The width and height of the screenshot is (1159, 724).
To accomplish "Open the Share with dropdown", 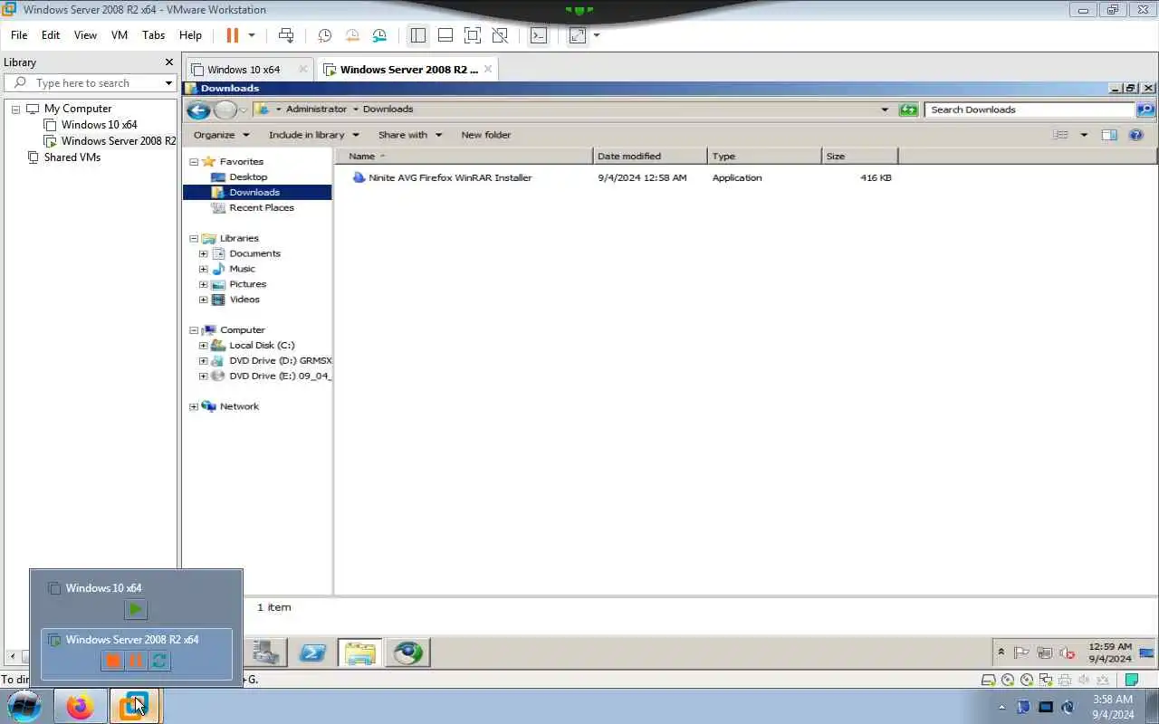I will click(409, 135).
